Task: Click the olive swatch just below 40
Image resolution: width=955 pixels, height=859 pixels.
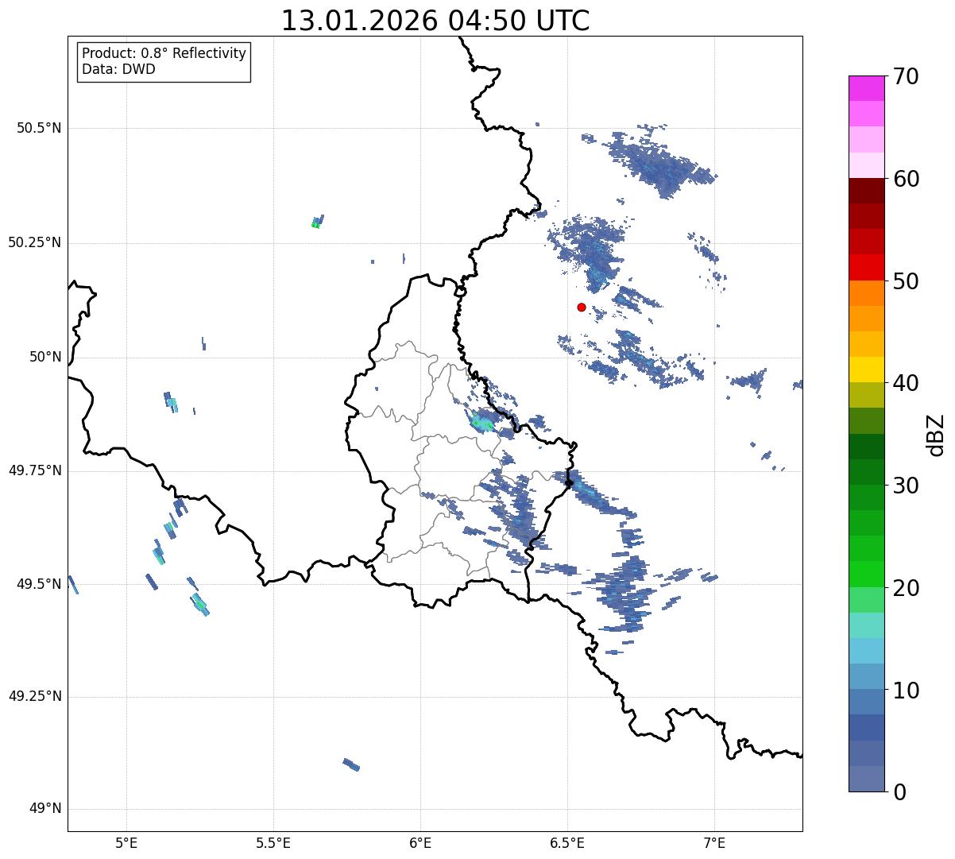Action: 866,395
